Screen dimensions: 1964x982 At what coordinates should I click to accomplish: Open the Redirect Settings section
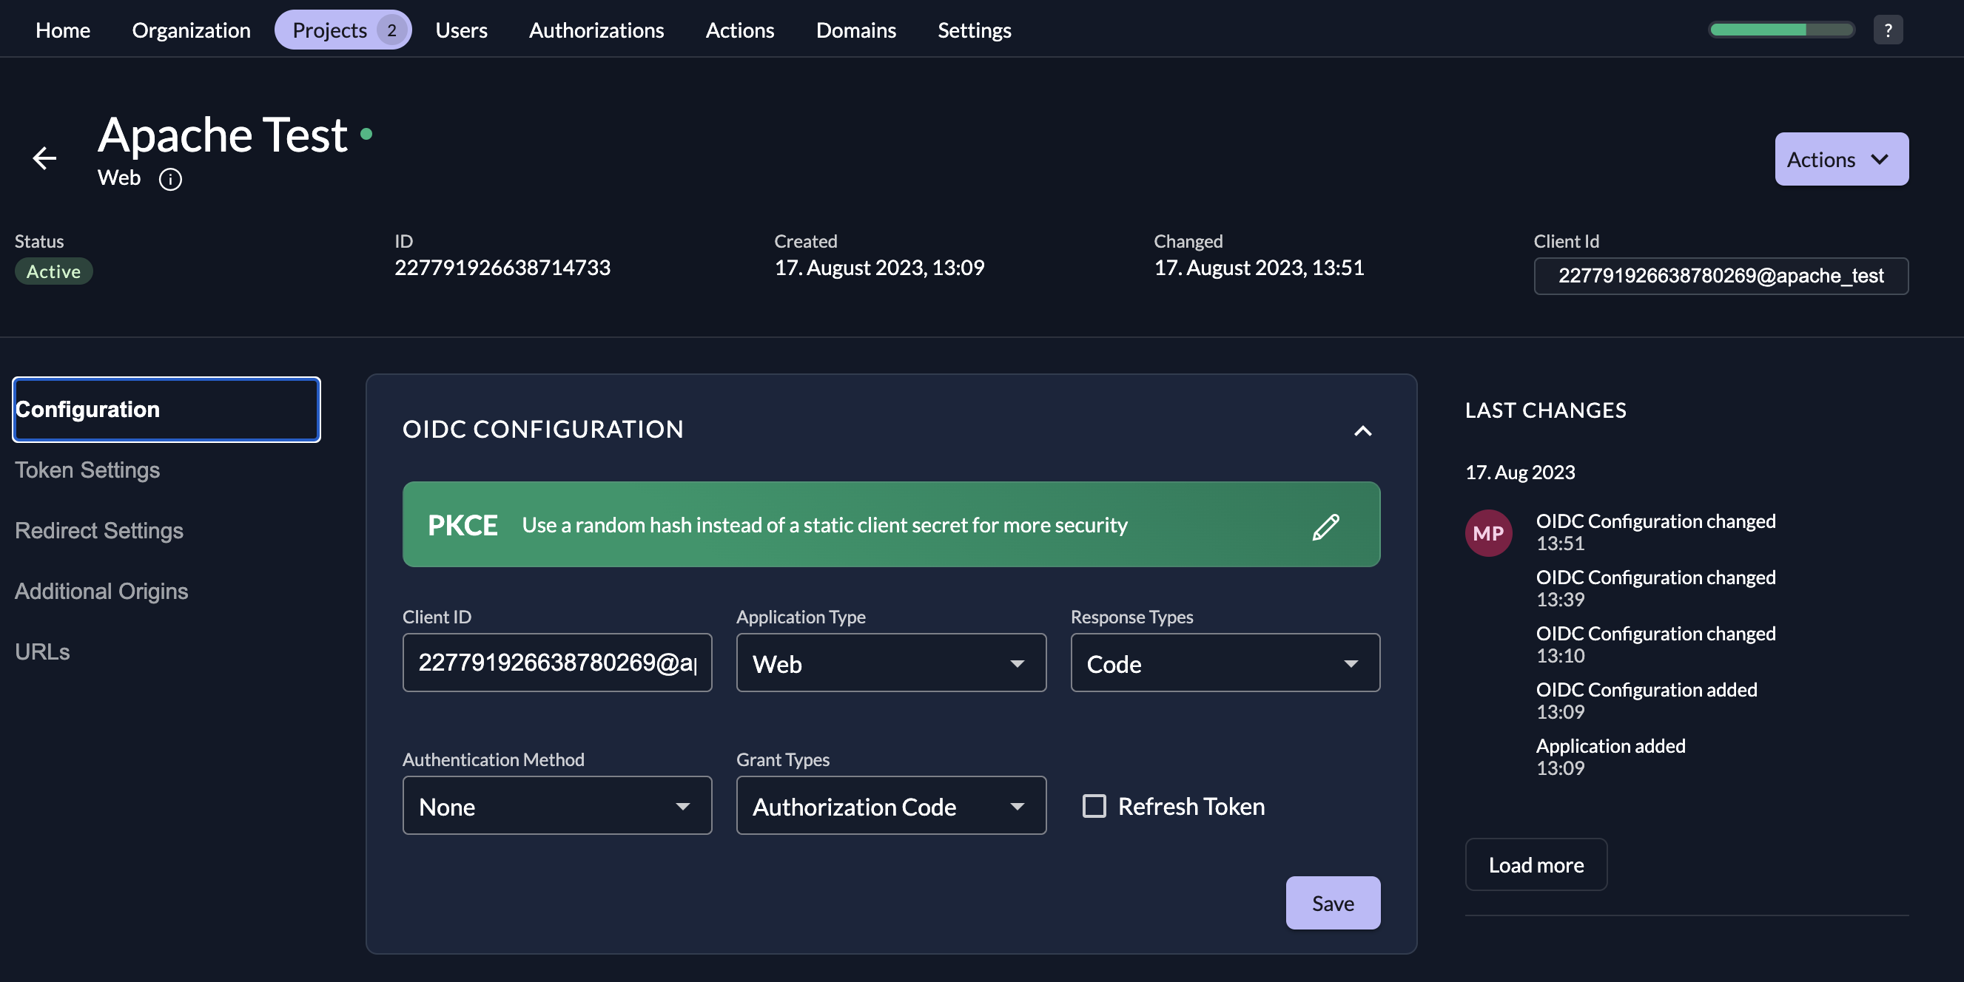(x=99, y=531)
